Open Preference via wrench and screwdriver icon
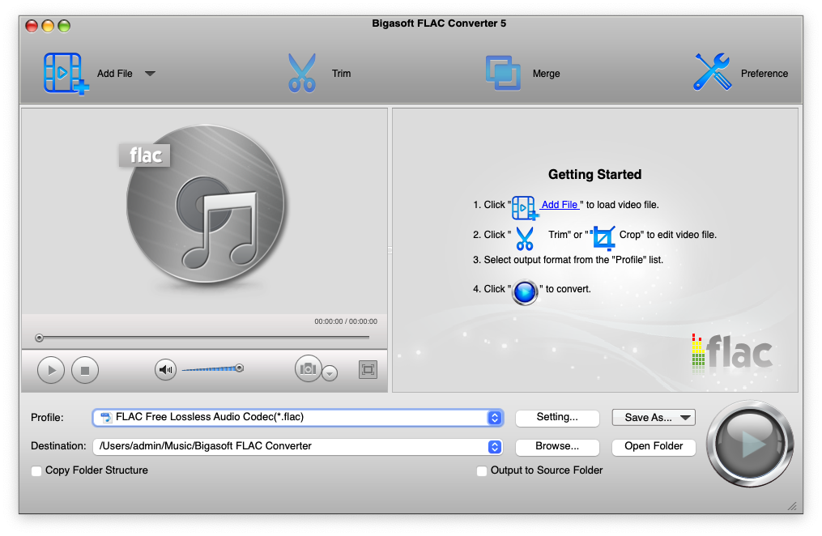Image resolution: width=822 pixels, height=536 pixels. click(x=713, y=72)
